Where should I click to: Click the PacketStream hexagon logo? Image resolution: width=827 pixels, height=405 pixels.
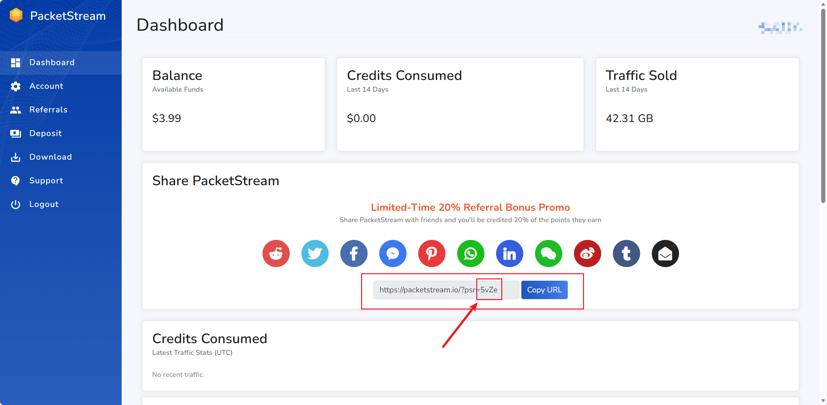16,16
